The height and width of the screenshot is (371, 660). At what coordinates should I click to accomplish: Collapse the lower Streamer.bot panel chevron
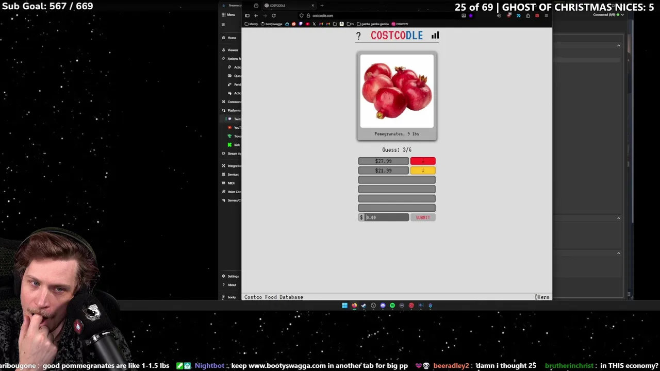point(619,253)
